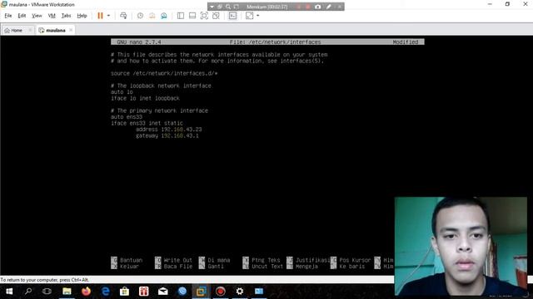Pause the virtual machine with the orange button
Screen dimensions: 533x299
[100, 16]
